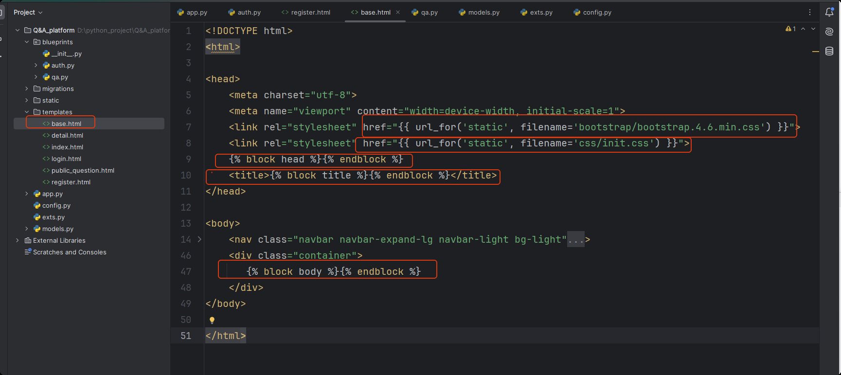Image resolution: width=841 pixels, height=375 pixels.
Task: Collapse the blueprints folder
Action: 27,42
